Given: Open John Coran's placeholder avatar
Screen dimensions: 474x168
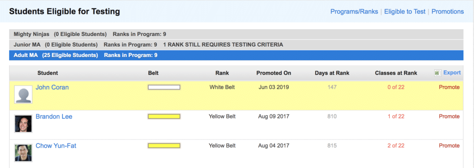Looking at the screenshot, I should tap(23, 94).
